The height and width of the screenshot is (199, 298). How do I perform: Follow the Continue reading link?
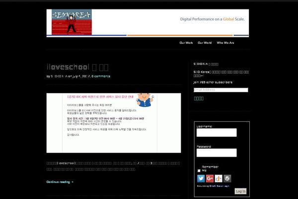pos(60,182)
